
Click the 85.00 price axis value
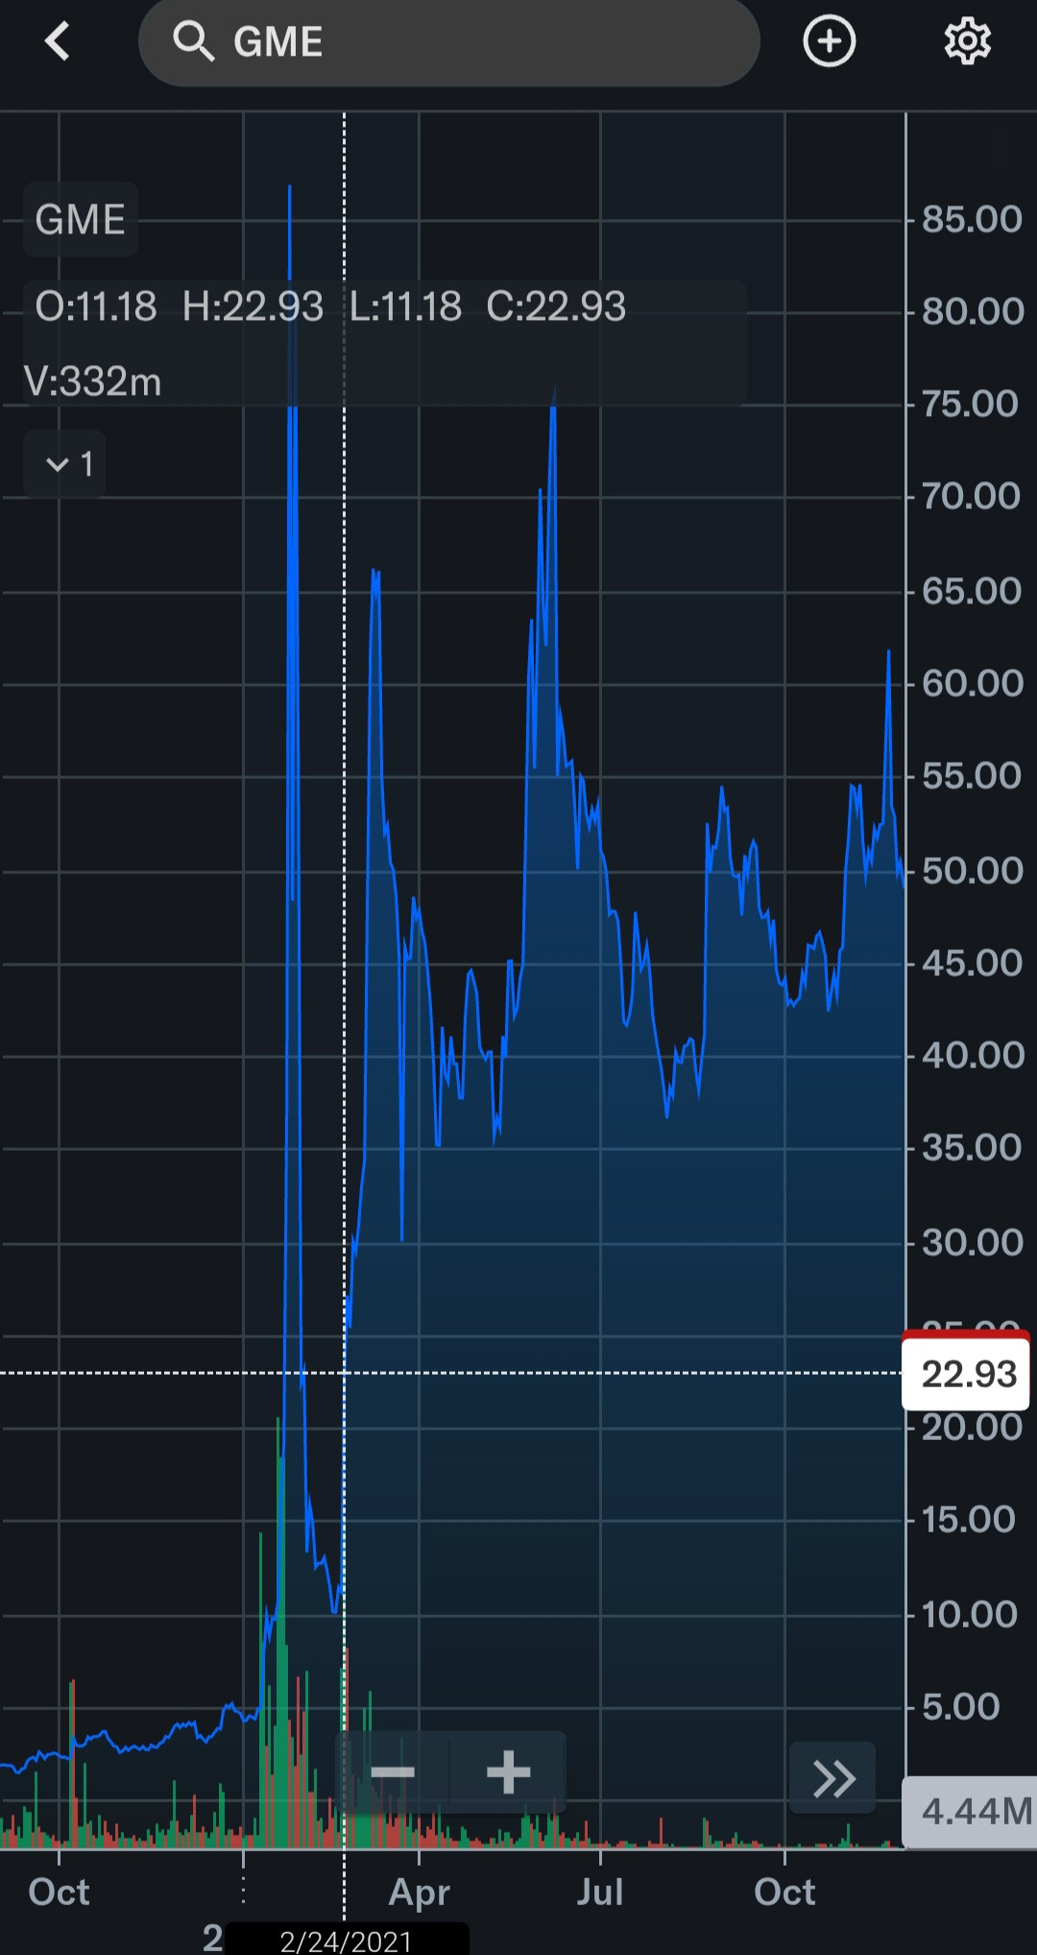pyautogui.click(x=972, y=219)
